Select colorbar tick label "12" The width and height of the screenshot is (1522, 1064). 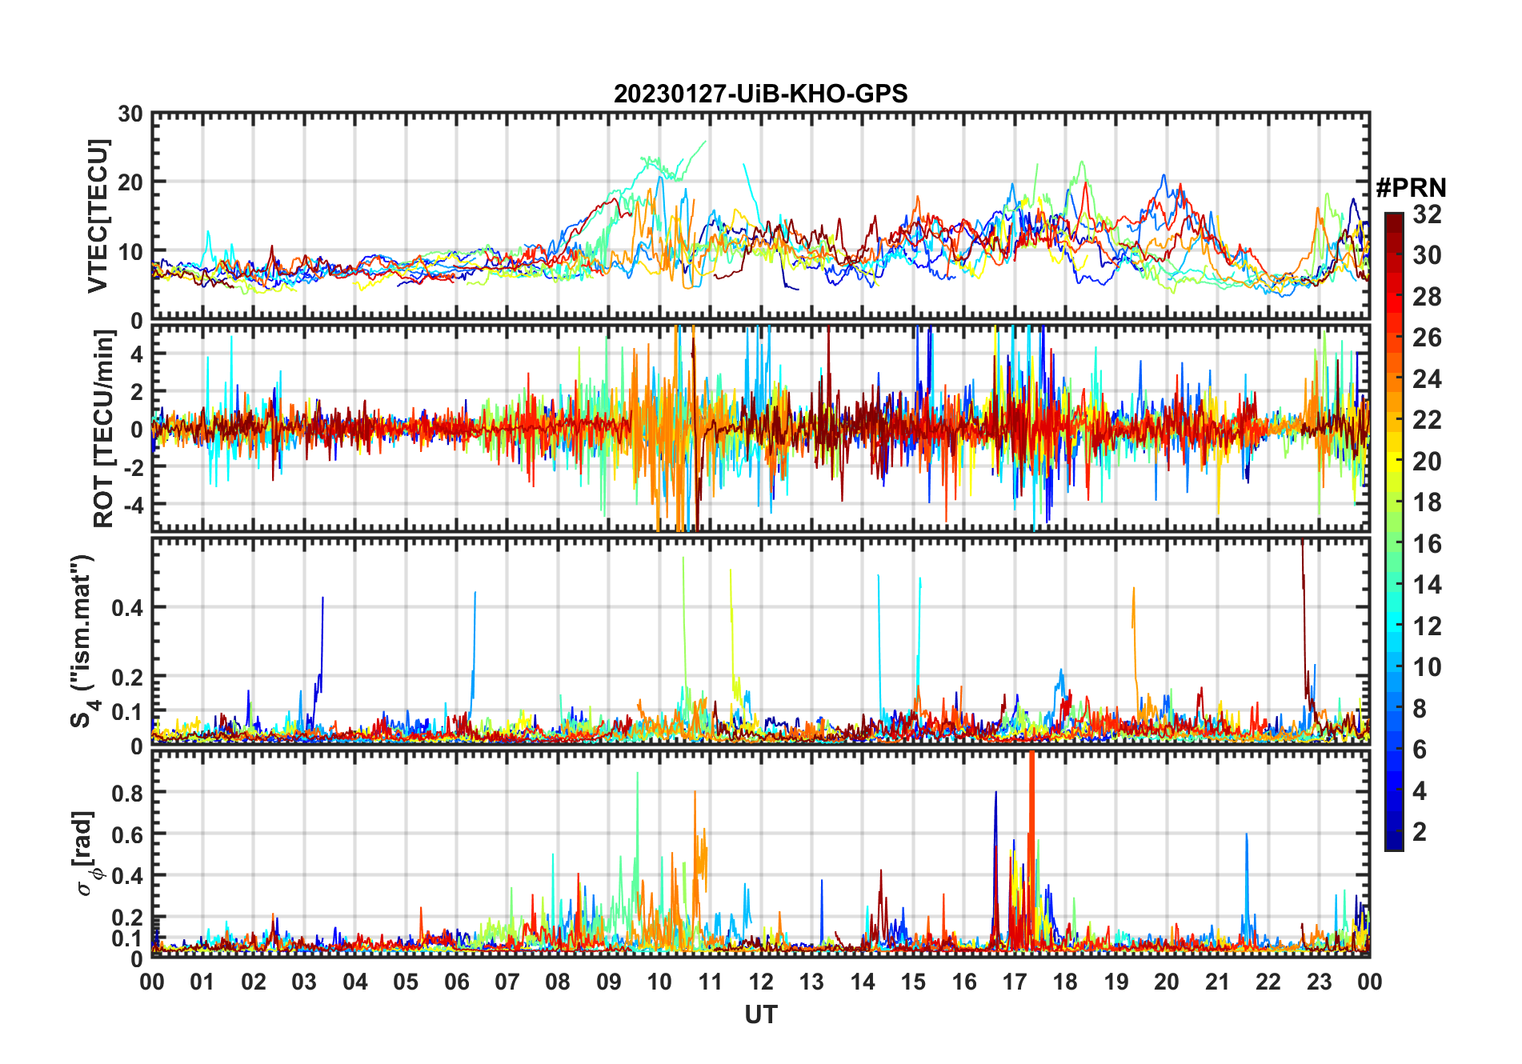tap(1427, 626)
